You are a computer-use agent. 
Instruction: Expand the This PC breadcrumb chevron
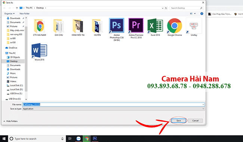pos(34,8)
